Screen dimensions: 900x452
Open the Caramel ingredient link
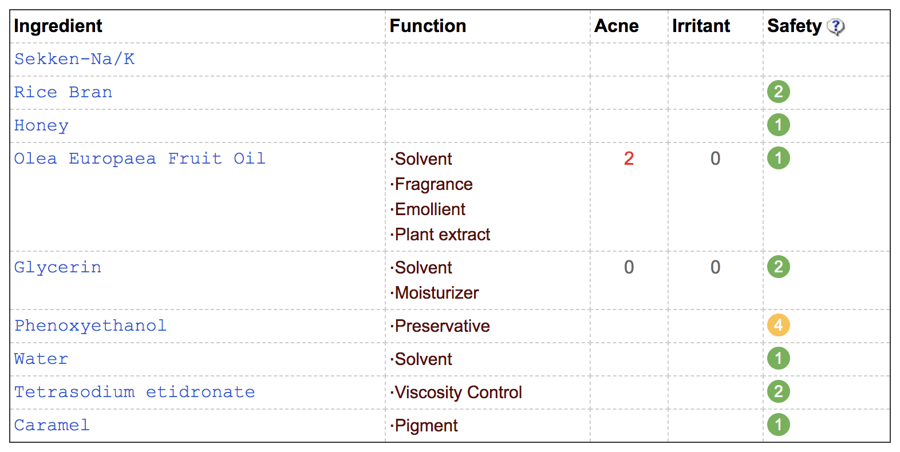click(x=52, y=425)
